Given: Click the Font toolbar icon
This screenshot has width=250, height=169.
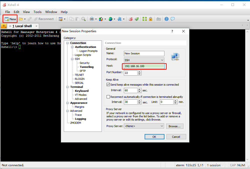Looking at the screenshot, I should coord(120,19).
